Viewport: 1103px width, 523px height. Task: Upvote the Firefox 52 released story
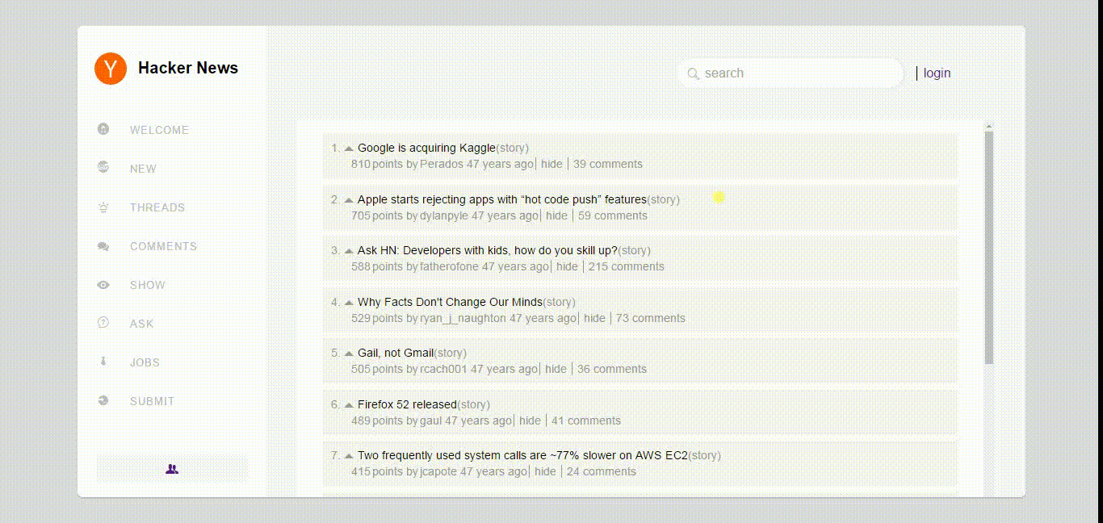[349, 405]
